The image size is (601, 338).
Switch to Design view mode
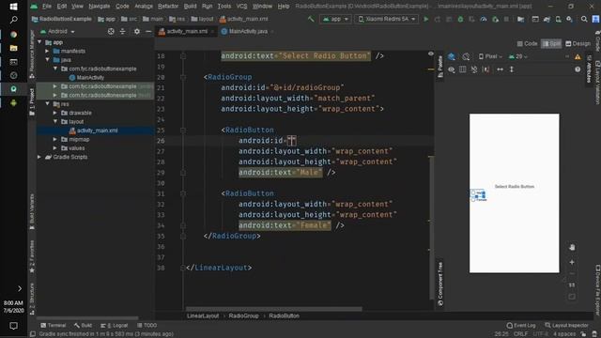578,44
